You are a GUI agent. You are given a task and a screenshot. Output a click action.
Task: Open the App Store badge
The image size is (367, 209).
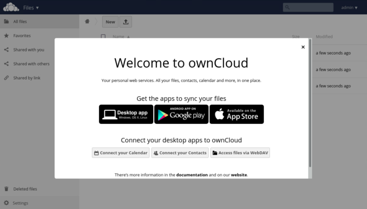click(236, 114)
